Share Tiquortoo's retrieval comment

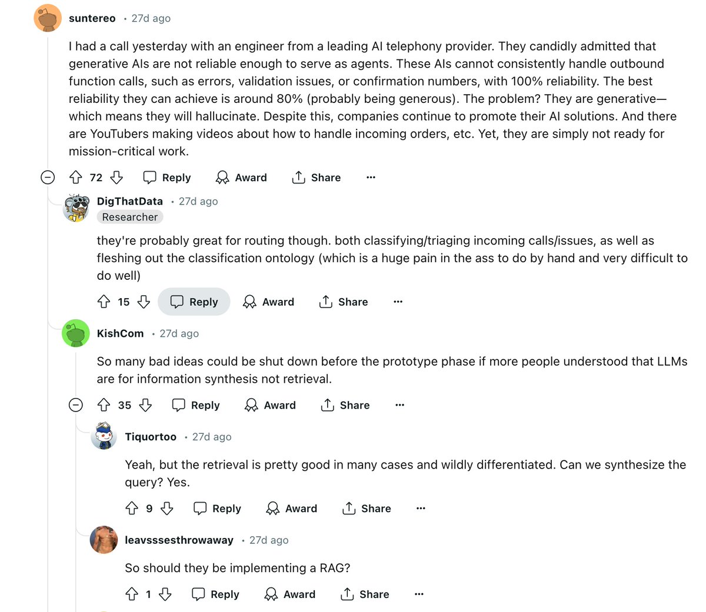[x=366, y=509]
